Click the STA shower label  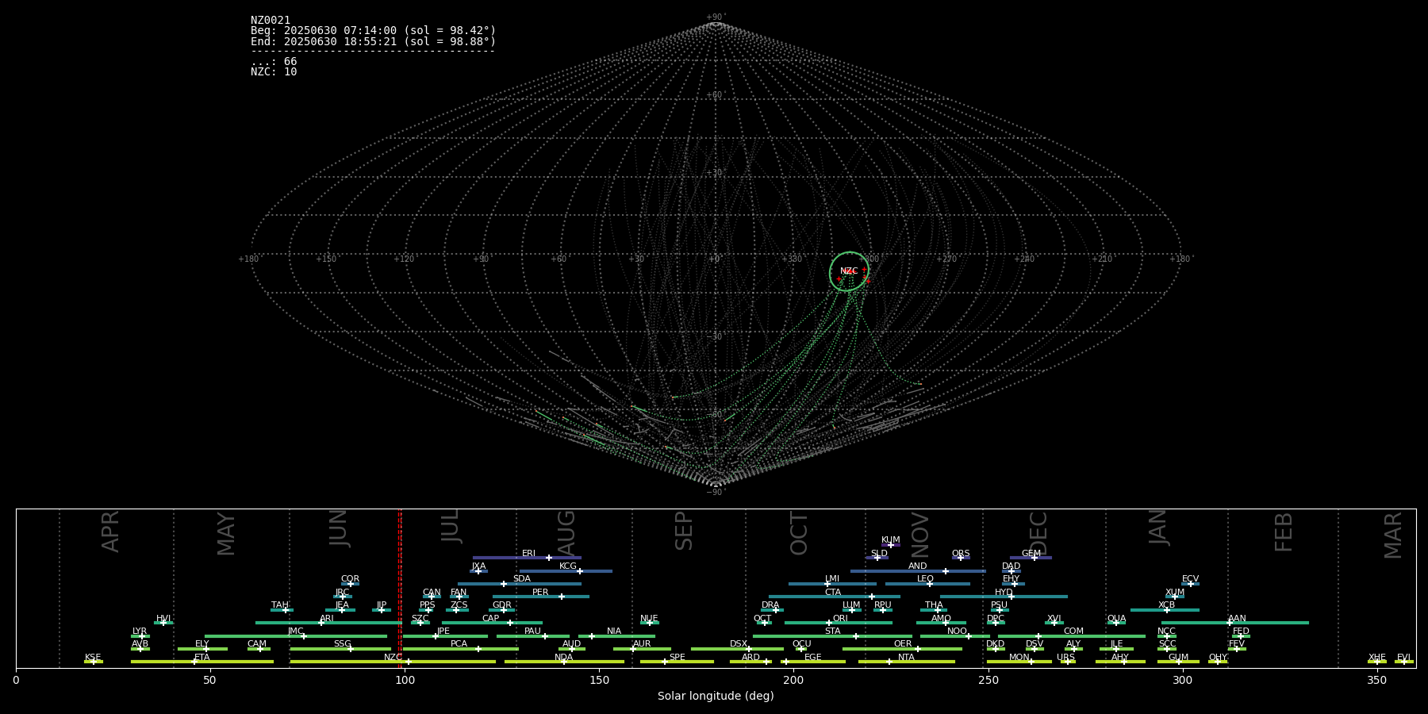tap(832, 631)
